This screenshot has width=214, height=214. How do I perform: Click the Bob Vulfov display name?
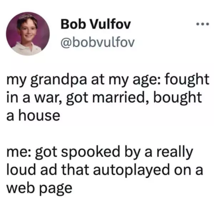[x=96, y=24]
